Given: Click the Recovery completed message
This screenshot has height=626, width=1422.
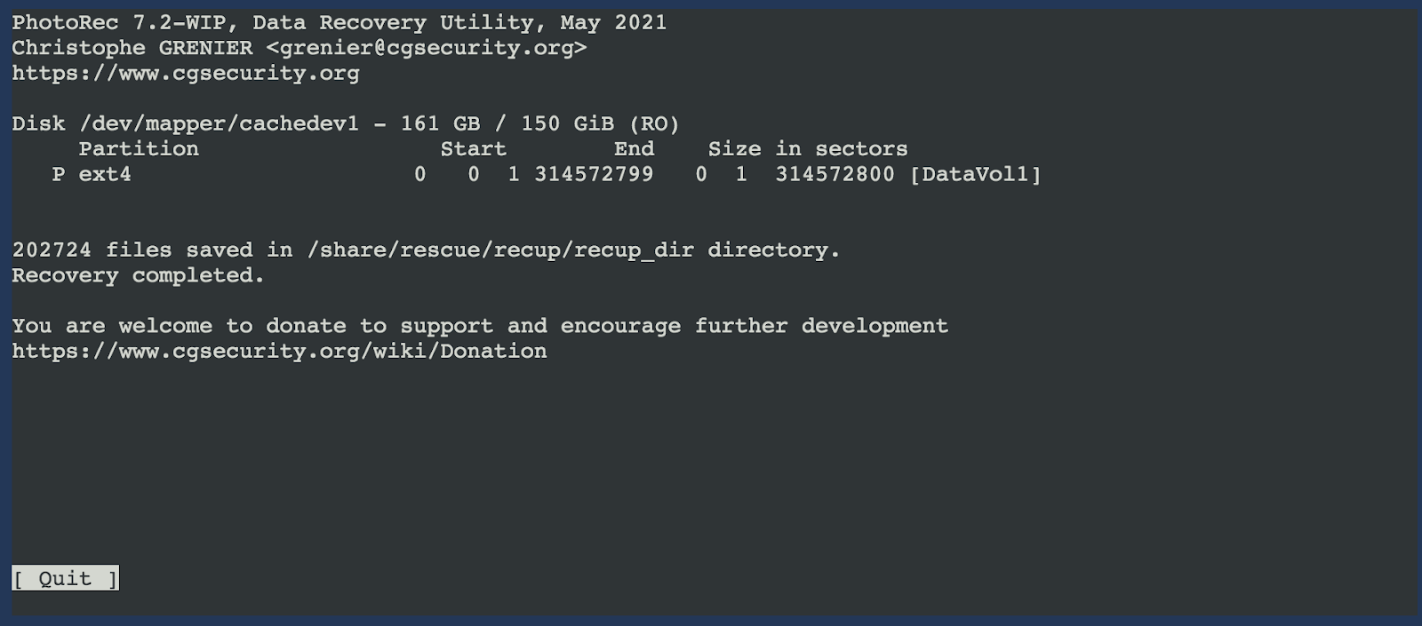Looking at the screenshot, I should coord(138,275).
